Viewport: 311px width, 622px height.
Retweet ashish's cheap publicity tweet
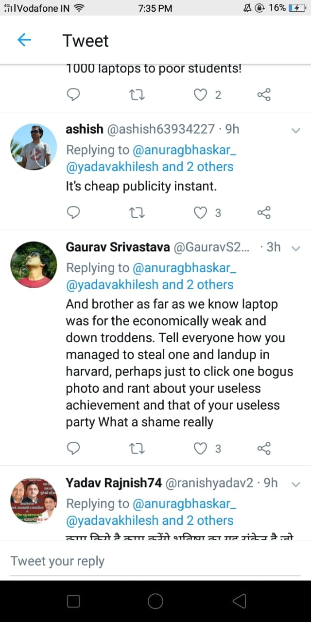coord(138,212)
